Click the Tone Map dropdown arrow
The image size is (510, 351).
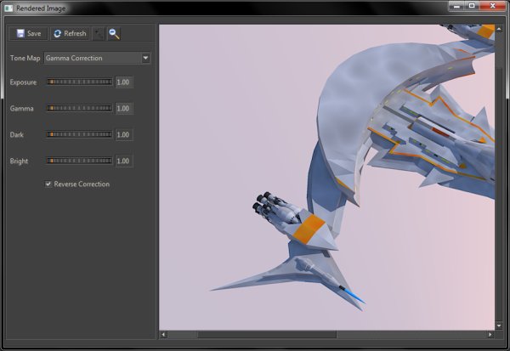[145, 59]
